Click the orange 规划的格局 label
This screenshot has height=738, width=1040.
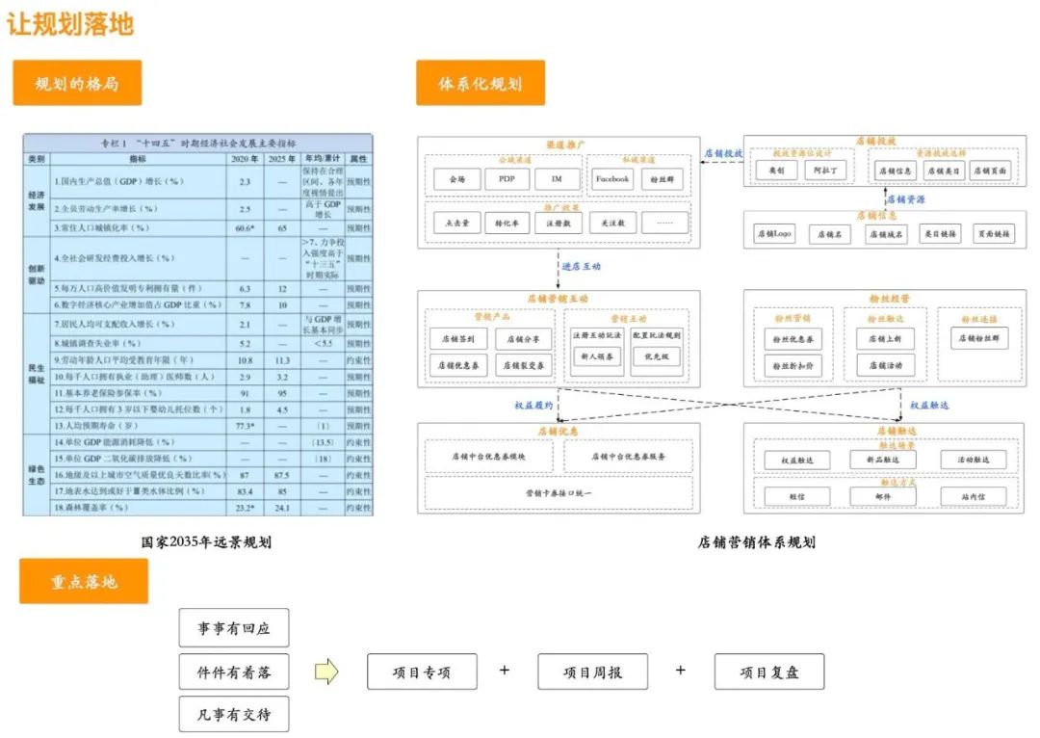pos(77,83)
